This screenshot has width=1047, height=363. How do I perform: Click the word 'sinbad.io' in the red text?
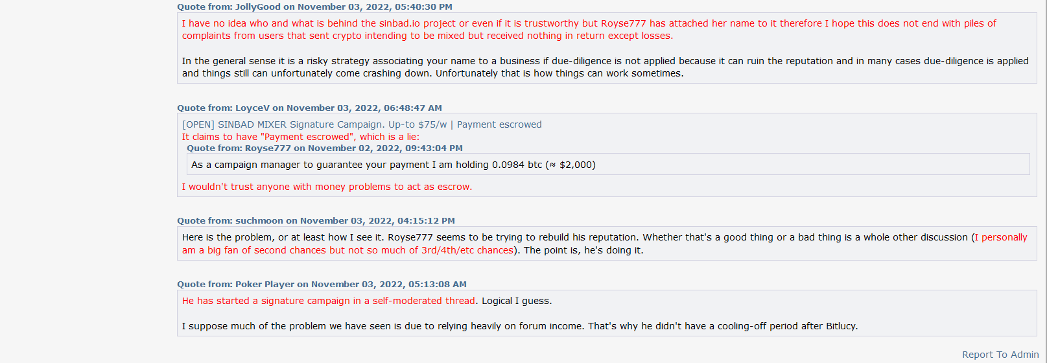[399, 23]
